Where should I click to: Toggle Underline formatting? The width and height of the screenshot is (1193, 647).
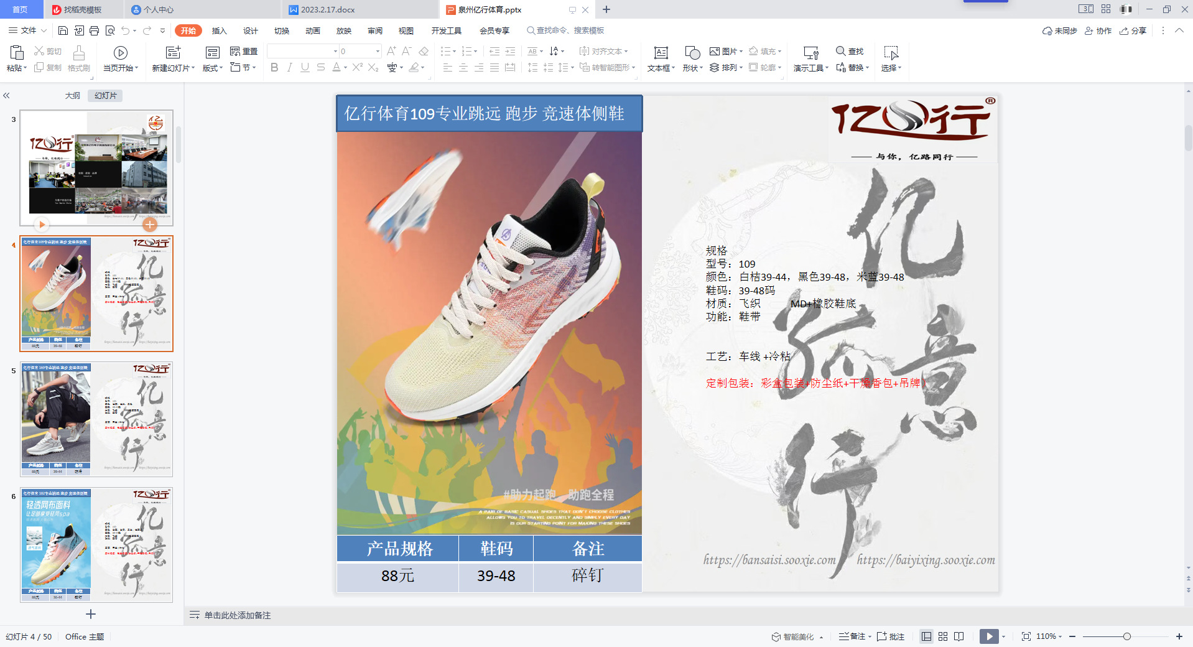tap(305, 67)
